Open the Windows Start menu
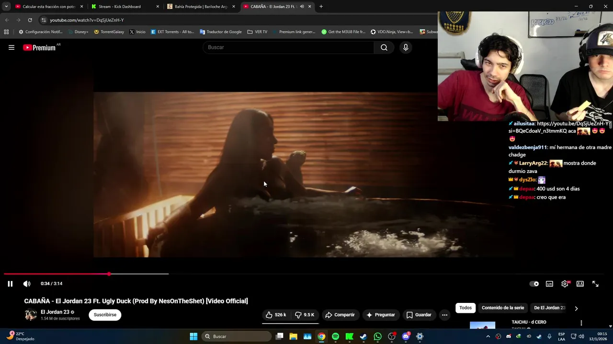 click(x=193, y=336)
